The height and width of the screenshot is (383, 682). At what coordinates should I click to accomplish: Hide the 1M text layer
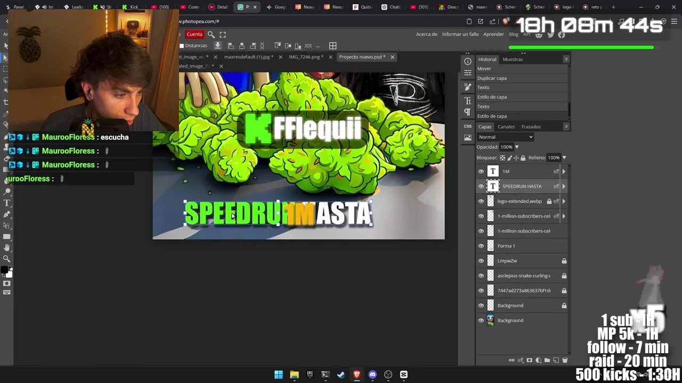pyautogui.click(x=481, y=171)
